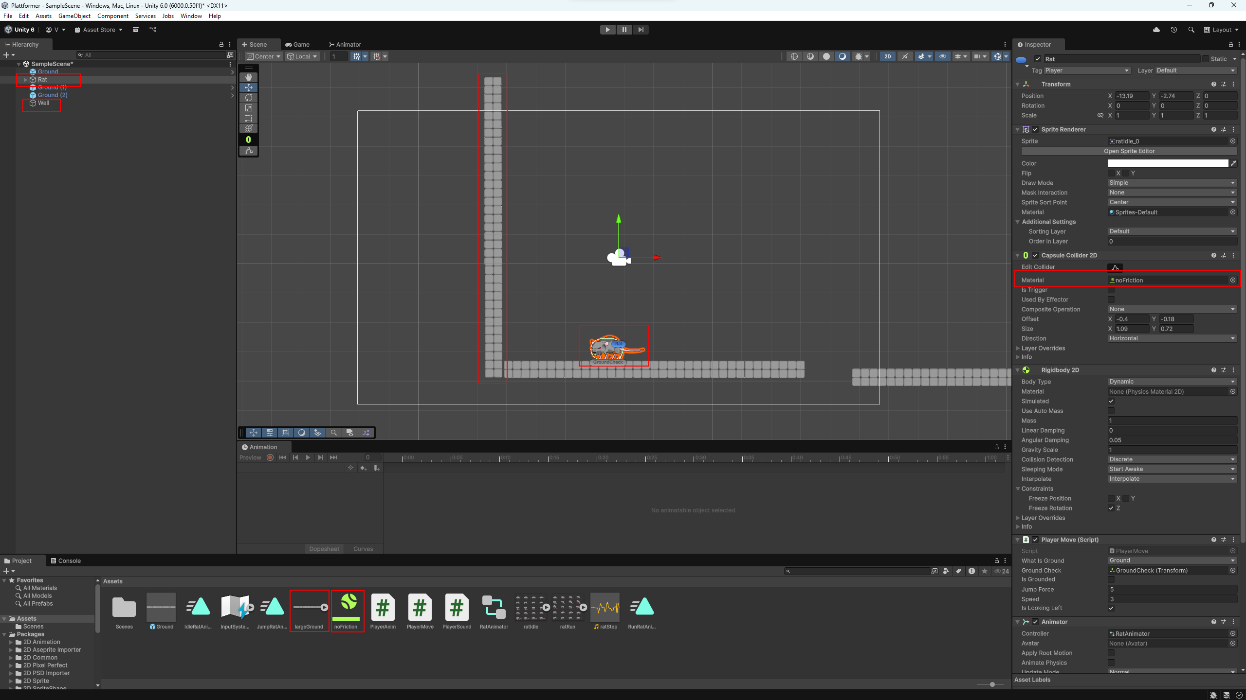Click the Play button to start game
The height and width of the screenshot is (700, 1246).
tap(607, 30)
